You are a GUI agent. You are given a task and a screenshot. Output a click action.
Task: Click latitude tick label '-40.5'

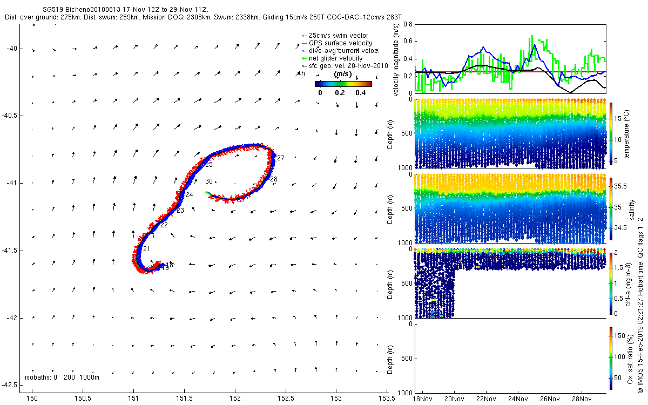(x=10, y=116)
